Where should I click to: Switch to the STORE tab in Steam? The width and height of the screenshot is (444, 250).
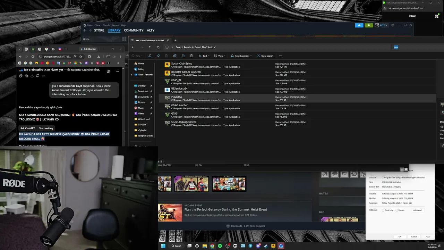tap(99, 31)
